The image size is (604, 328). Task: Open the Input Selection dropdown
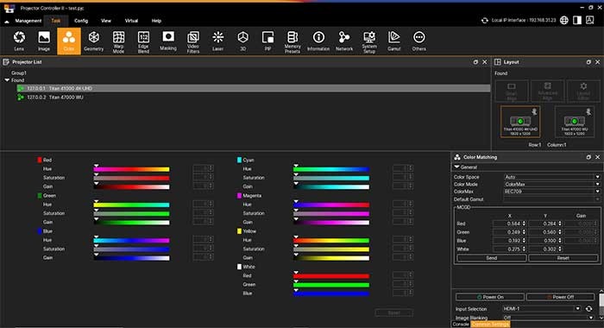point(541,309)
